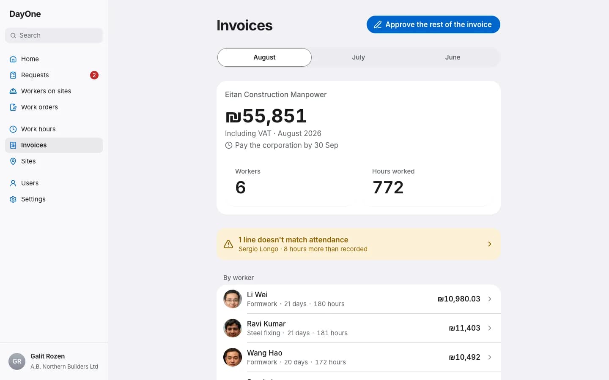Click 'Formwork · 20 days · 172 hours' details
609x380 pixels.
click(296, 362)
